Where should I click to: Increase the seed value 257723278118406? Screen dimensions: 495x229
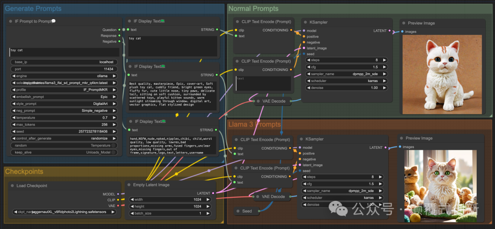pos(114,131)
